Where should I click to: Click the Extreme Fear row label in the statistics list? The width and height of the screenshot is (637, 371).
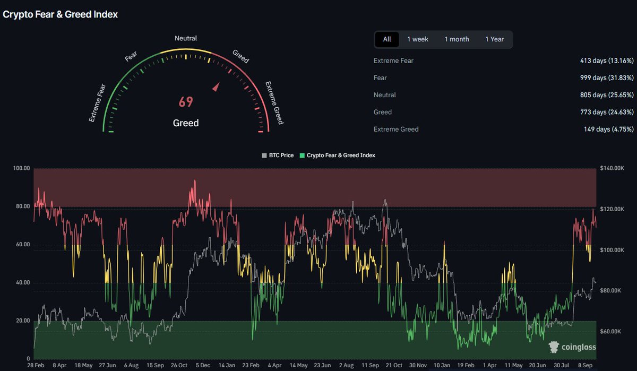tap(393, 61)
